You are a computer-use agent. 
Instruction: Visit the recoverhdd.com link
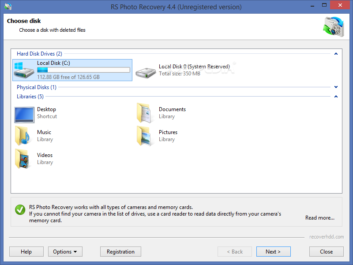tap(327, 237)
